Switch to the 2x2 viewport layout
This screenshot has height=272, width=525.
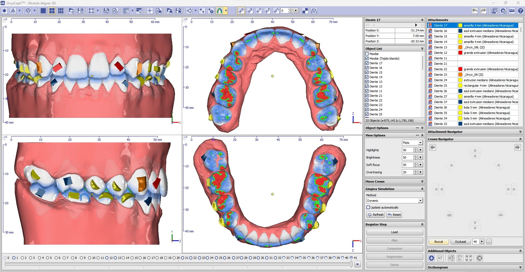click(x=51, y=11)
